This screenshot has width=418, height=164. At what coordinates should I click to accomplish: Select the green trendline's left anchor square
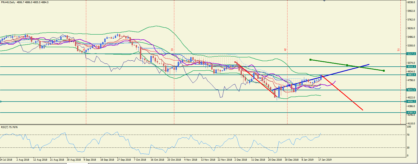point(310,60)
